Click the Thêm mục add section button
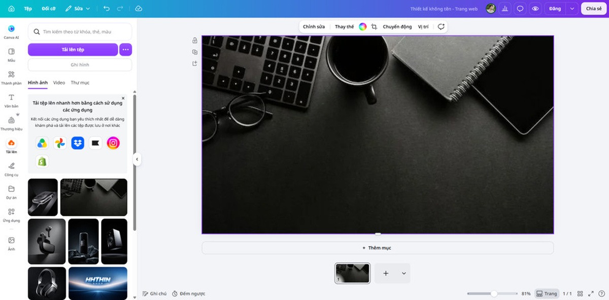The width and height of the screenshot is (609, 300). [x=378, y=248]
